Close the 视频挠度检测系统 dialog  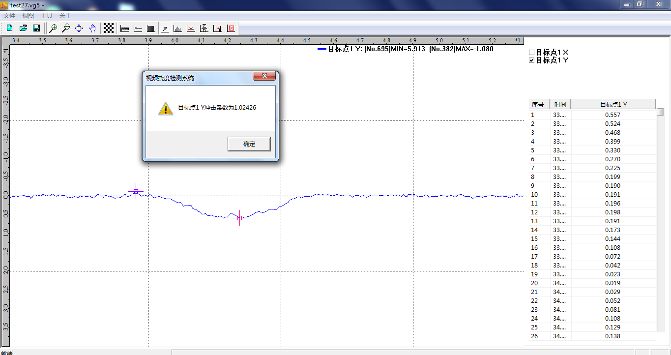coord(264,76)
